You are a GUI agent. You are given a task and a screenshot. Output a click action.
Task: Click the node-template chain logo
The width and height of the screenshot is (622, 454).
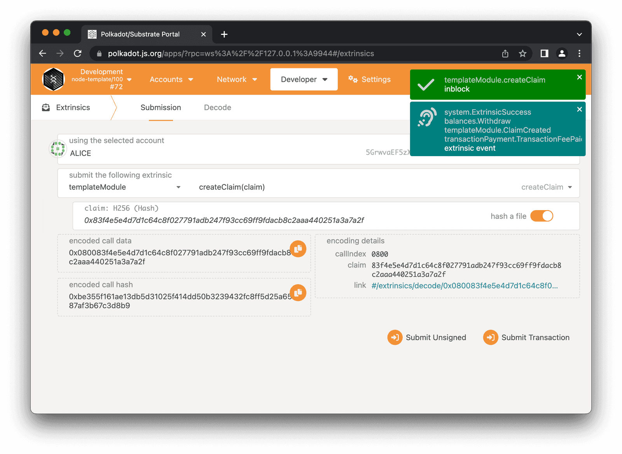click(x=53, y=80)
